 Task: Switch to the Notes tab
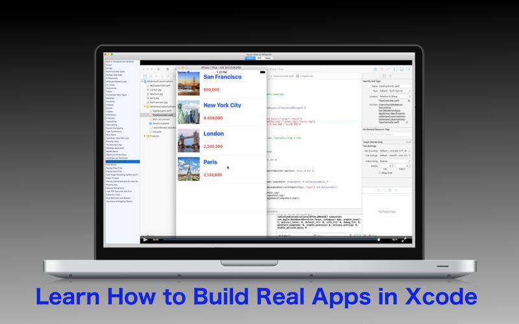268,58
